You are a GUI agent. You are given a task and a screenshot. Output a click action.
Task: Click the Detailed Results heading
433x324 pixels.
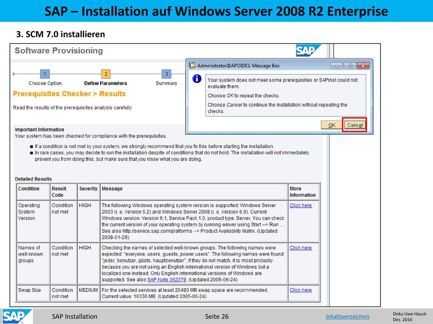(x=33, y=179)
